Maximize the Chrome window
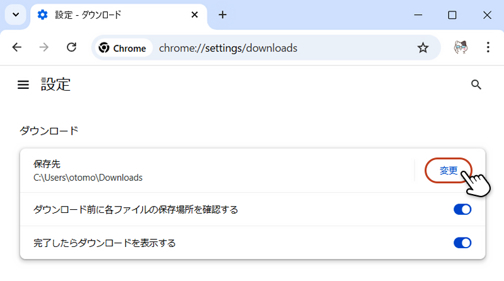 tap(452, 14)
